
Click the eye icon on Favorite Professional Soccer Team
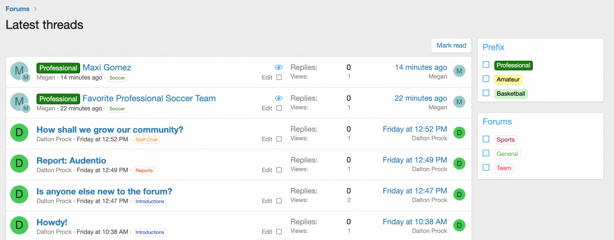tap(279, 98)
